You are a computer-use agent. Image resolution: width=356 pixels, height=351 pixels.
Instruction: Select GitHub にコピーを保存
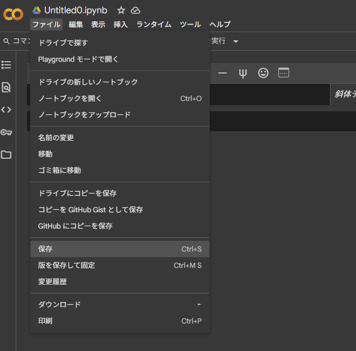pyautogui.click(x=75, y=226)
